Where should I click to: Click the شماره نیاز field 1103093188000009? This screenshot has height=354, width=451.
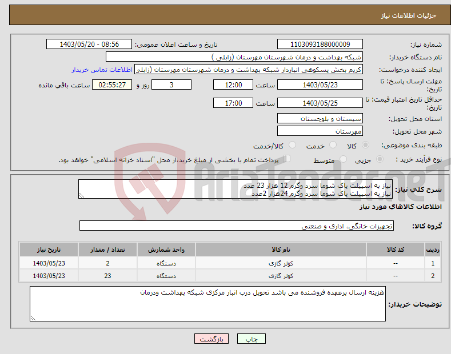click(x=320, y=45)
